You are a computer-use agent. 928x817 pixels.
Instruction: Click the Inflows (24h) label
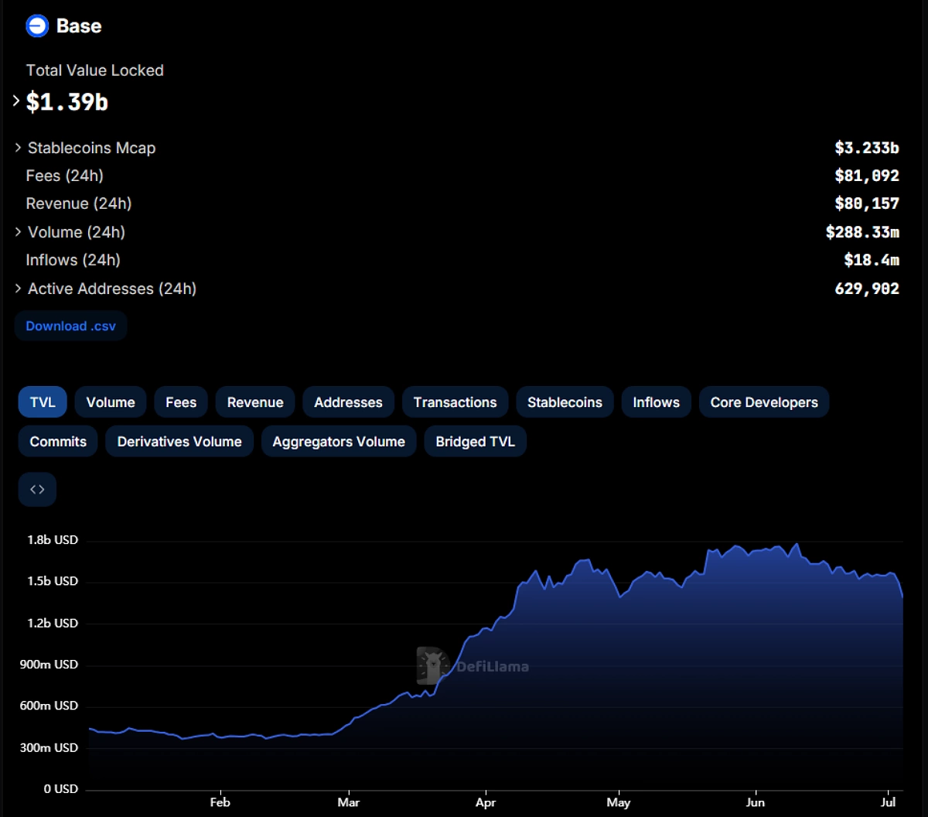click(x=73, y=260)
